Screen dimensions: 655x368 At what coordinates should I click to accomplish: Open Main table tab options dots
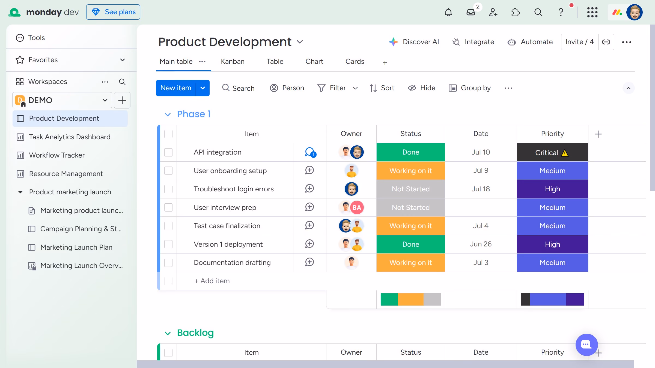point(202,62)
